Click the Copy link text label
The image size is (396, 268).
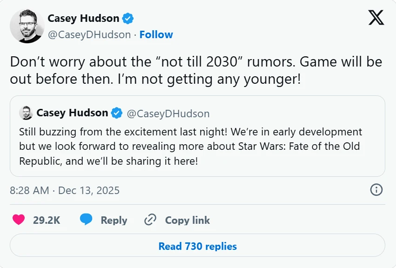point(188,220)
